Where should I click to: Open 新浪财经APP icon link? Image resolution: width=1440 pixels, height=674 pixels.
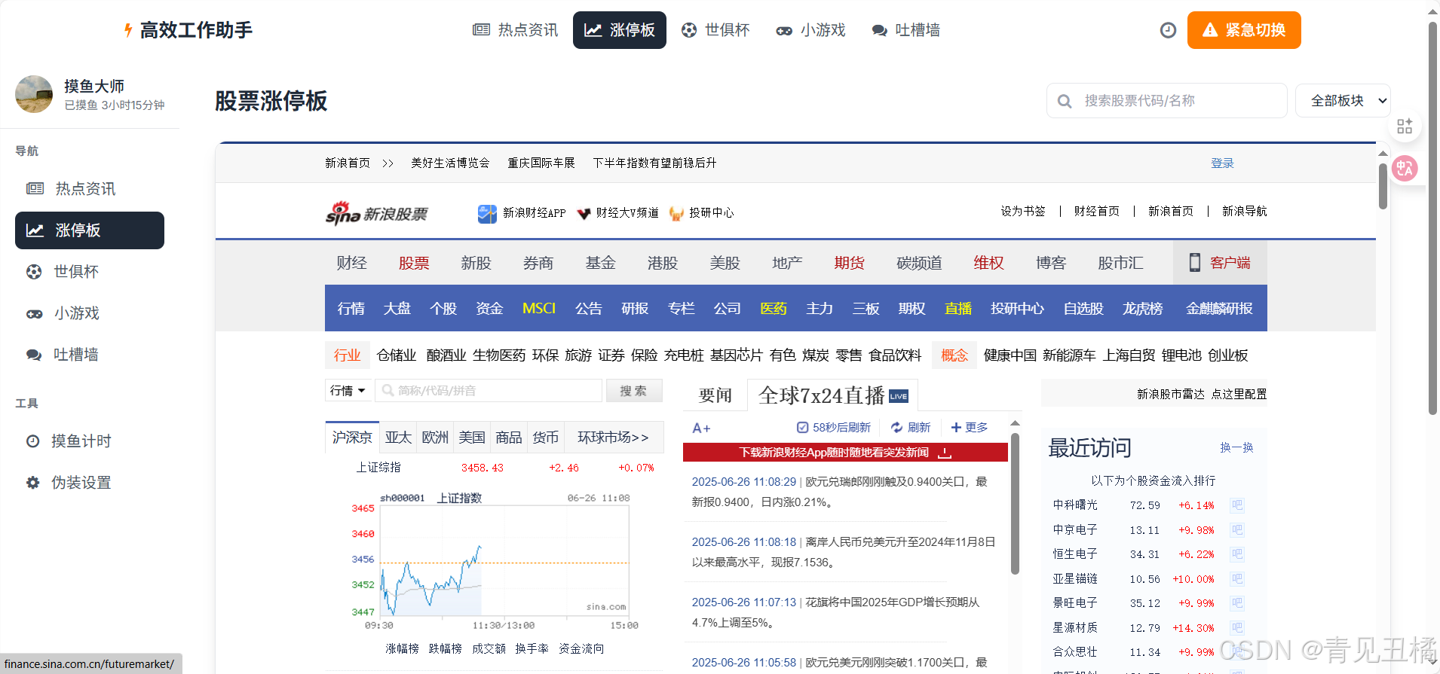click(522, 213)
